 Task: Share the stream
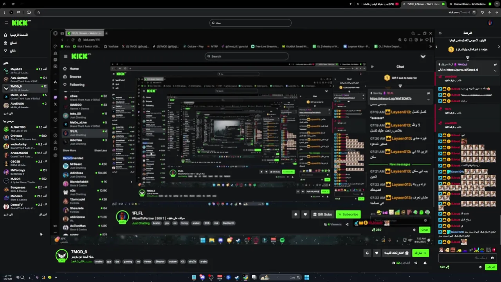pyautogui.click(x=416, y=263)
